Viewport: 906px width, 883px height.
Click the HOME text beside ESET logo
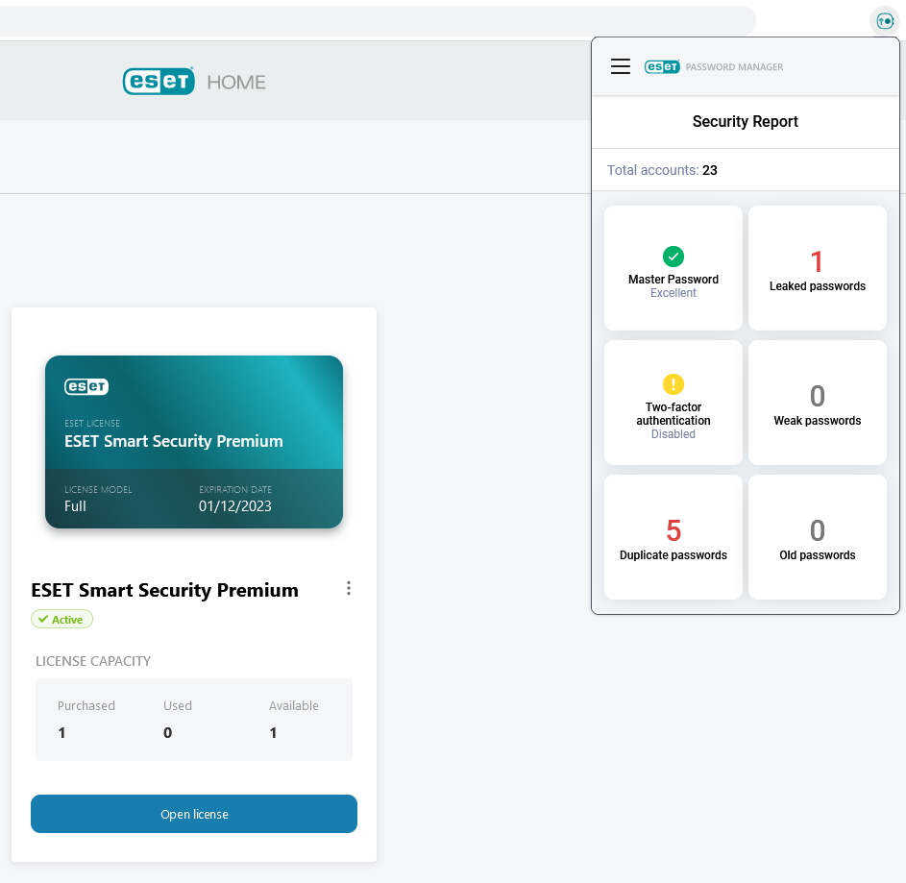click(x=236, y=82)
